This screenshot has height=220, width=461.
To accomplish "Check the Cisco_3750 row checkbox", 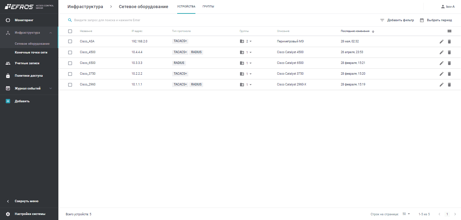I will tap(70, 74).
